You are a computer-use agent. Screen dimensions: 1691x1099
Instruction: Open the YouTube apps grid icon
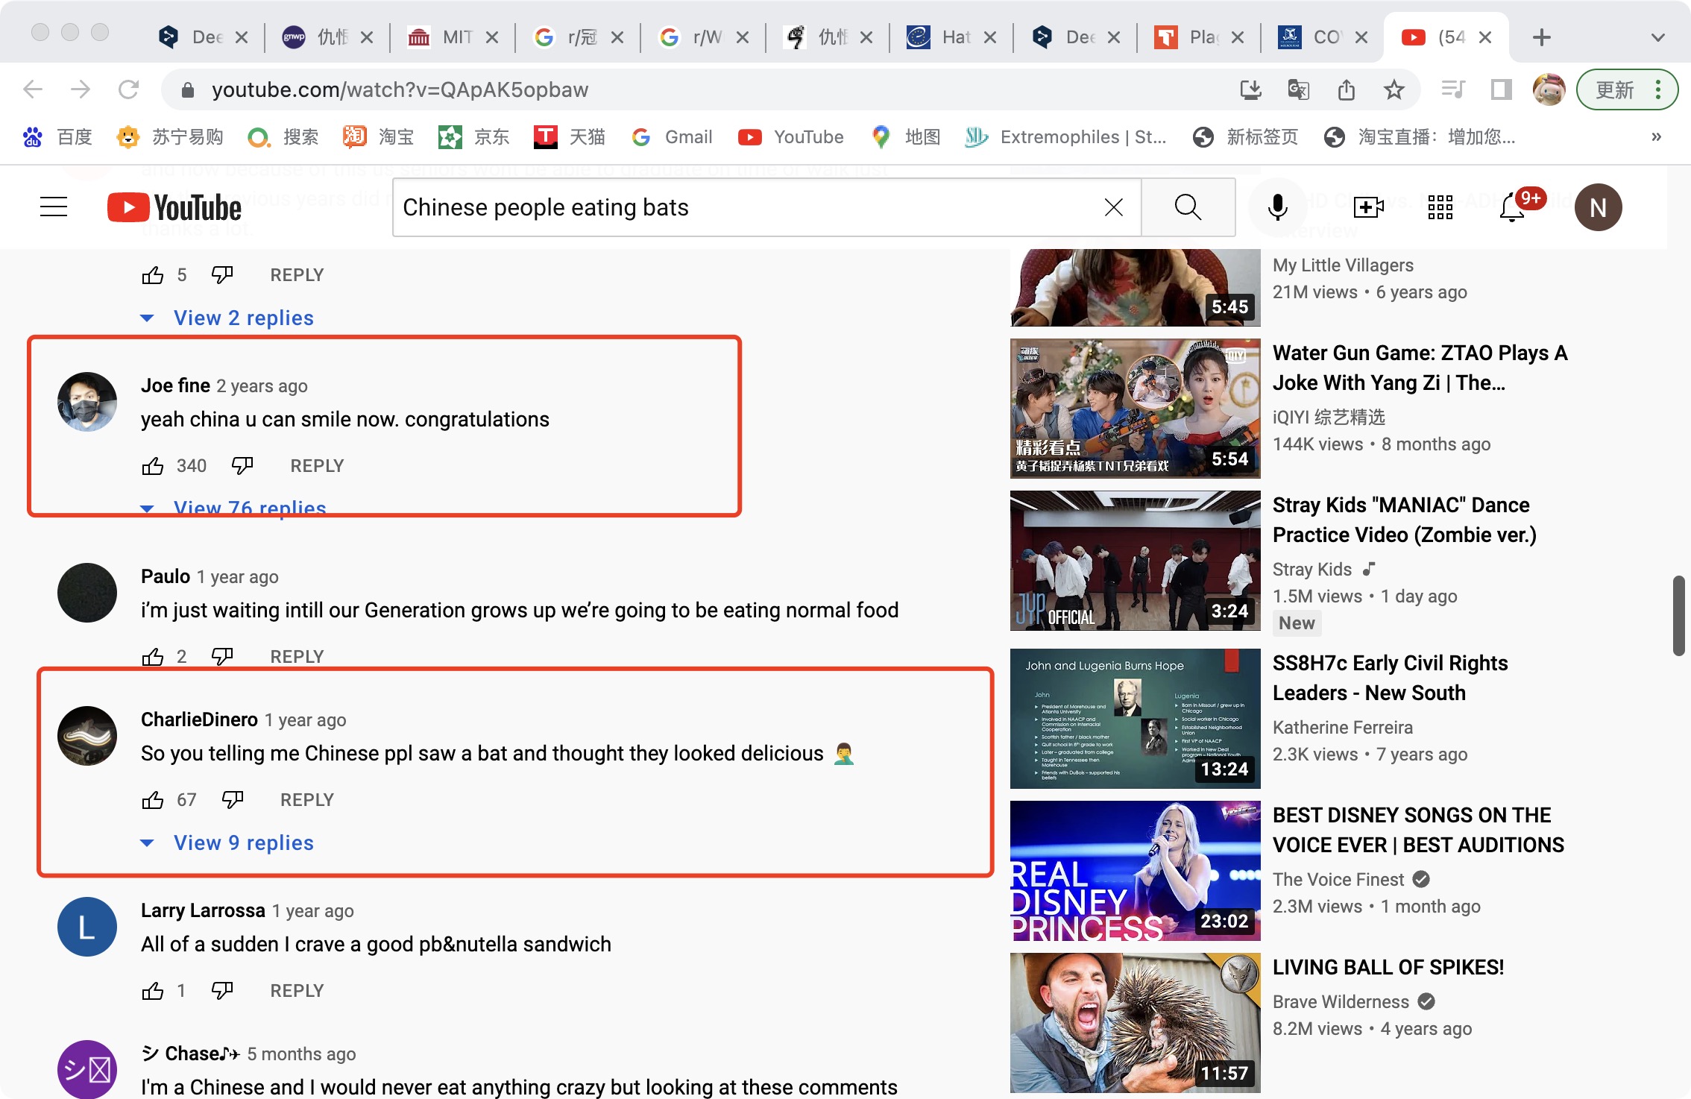1440,207
